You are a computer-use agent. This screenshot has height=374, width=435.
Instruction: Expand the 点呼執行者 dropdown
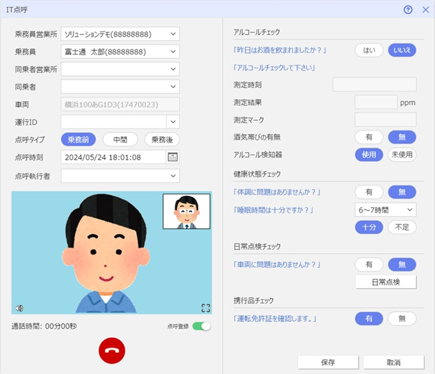120,176
